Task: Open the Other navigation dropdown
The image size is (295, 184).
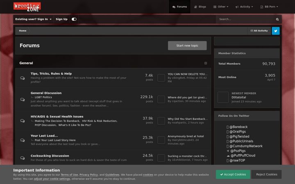Action: pos(221,7)
